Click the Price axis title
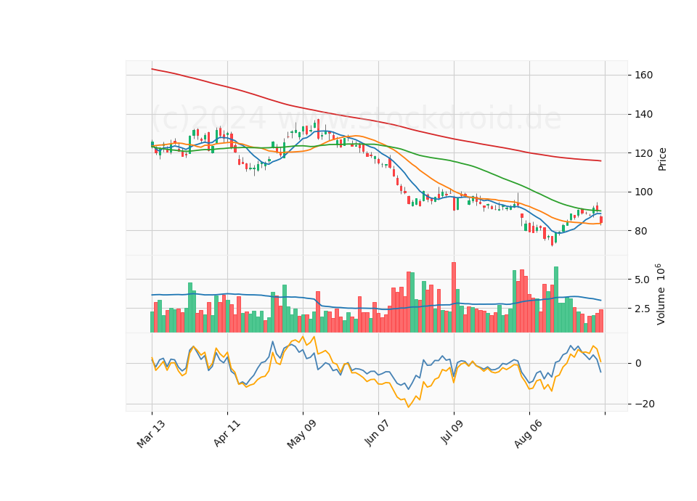The height and width of the screenshot is (501, 697). [x=662, y=159]
